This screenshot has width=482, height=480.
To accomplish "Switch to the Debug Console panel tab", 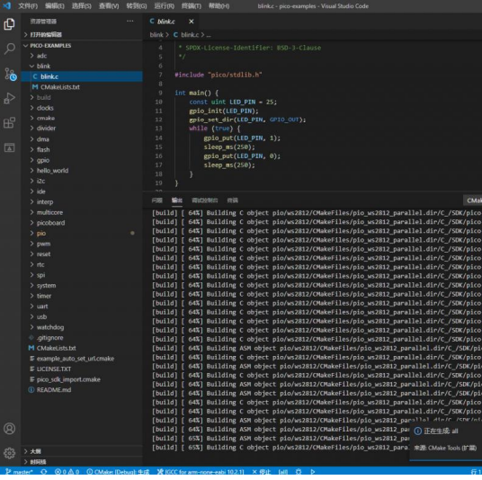I will click(205, 200).
